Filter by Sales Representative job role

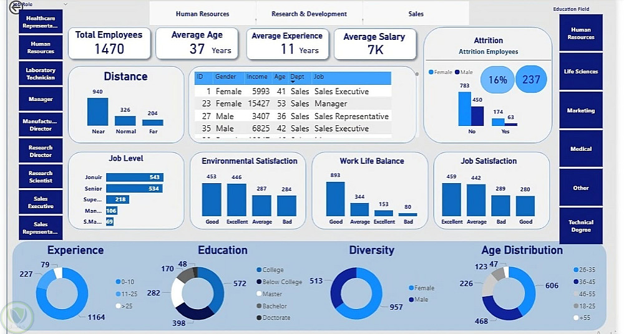tap(41, 228)
